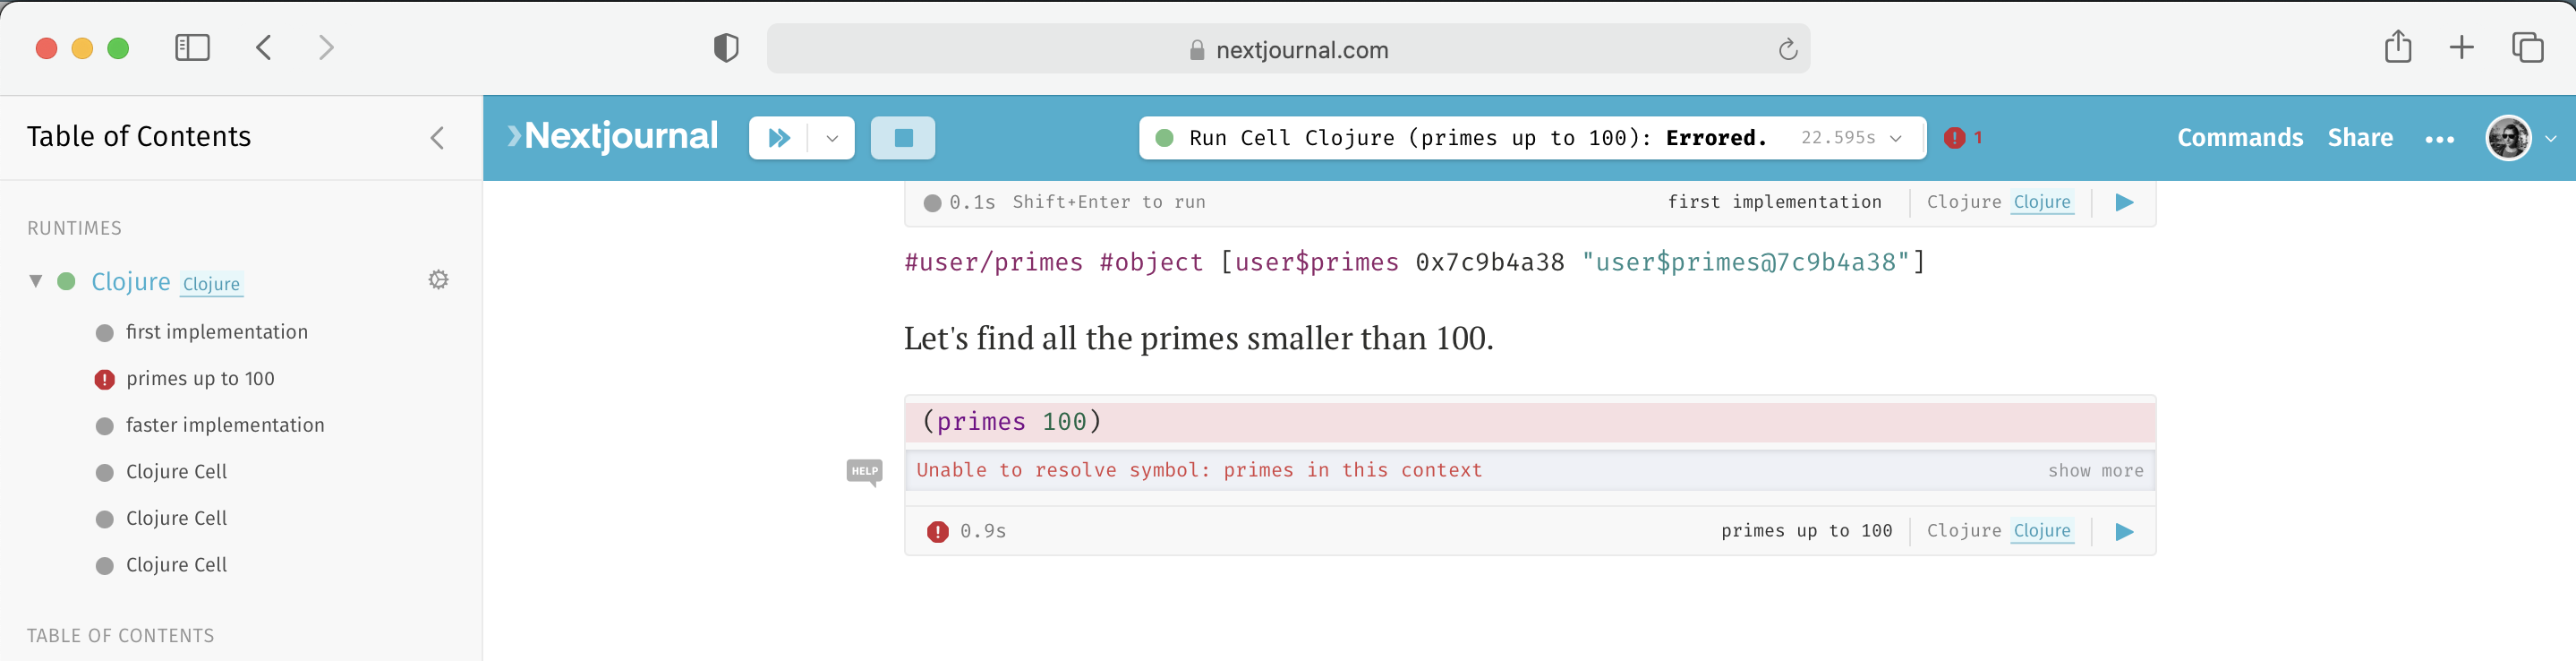Focus the nextjournal.com address bar
2576x661 pixels.
[x=1288, y=49]
